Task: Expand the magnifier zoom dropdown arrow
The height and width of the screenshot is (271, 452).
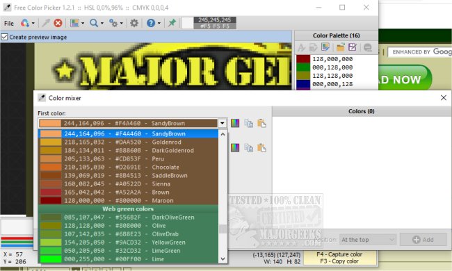Action: pyautogui.click(x=102, y=24)
